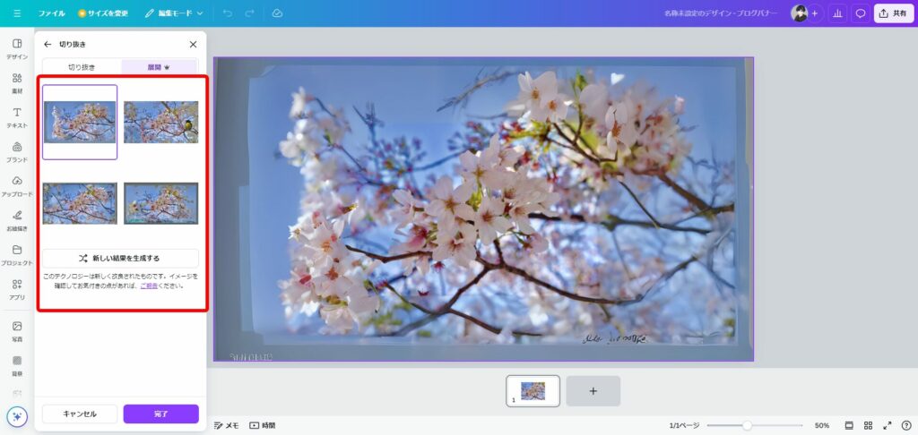Open the page scroll view icon
This screenshot has height=435, width=918.
(x=849, y=426)
